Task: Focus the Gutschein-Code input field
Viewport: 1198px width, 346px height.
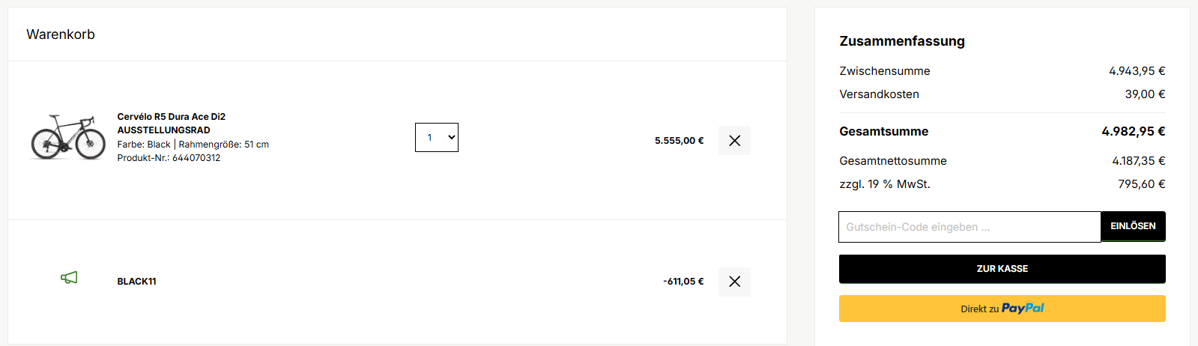Action: click(x=969, y=227)
